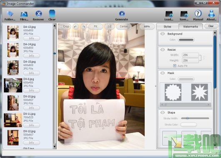Toggle visibility eye for Background section
The width and height of the screenshot is (221, 158).
click(x=163, y=34)
